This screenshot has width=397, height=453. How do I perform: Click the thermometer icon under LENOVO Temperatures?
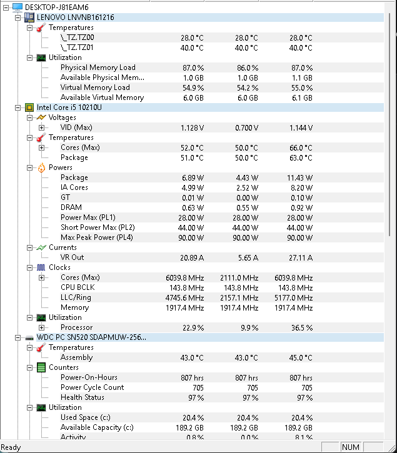coord(41,27)
